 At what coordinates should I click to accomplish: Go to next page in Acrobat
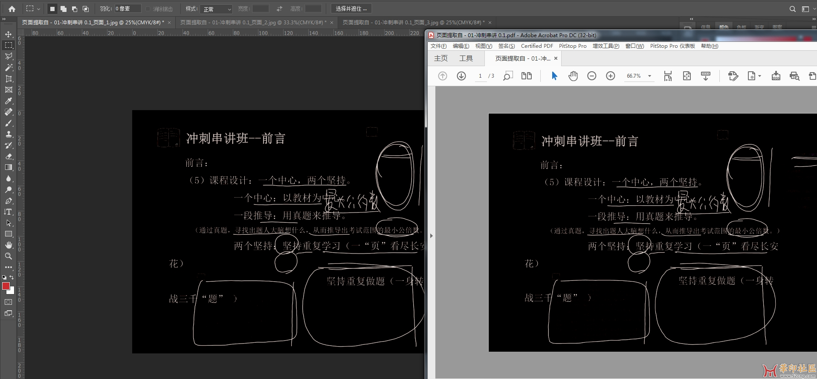point(461,76)
